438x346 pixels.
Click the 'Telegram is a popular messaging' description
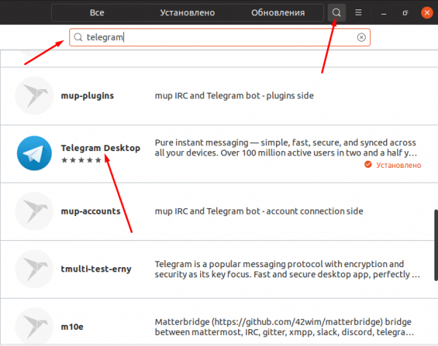coord(288,269)
